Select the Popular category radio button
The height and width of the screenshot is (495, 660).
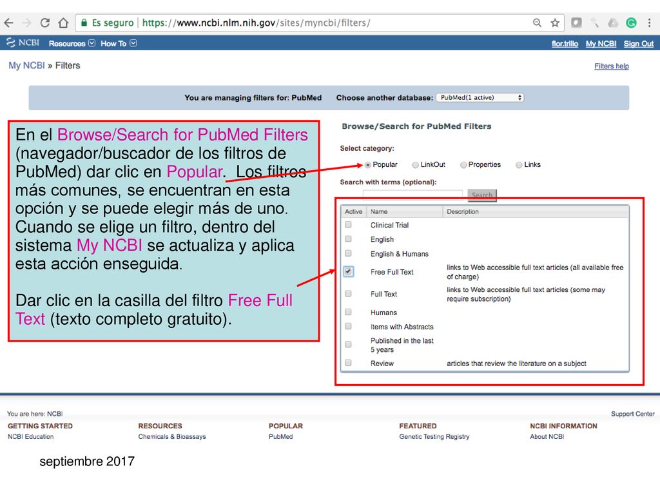[368, 165]
